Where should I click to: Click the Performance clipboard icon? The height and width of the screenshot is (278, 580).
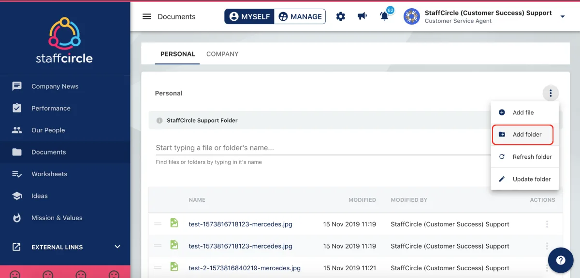[x=17, y=108]
